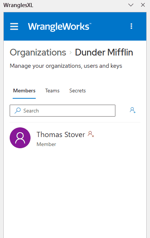This screenshot has width=150, height=238.
Task: Click the WrangleWorks logo
Action: point(60,27)
